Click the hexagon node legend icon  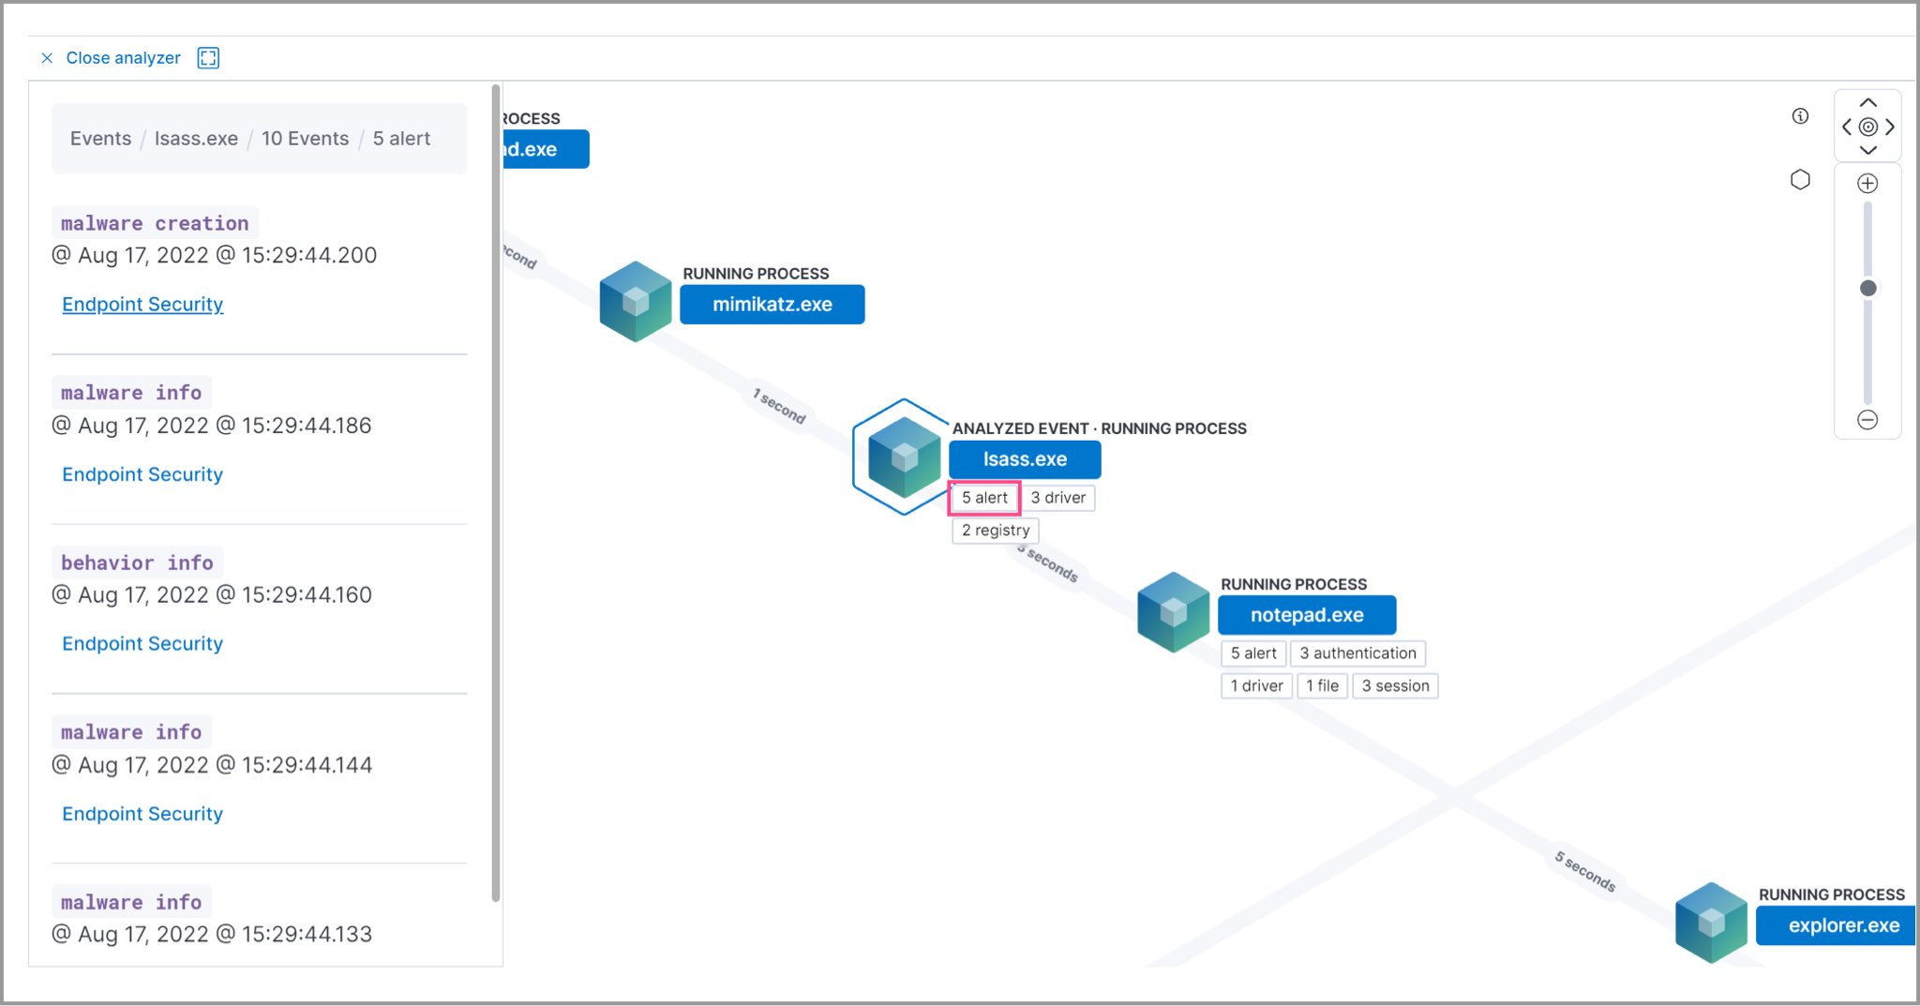click(1801, 178)
